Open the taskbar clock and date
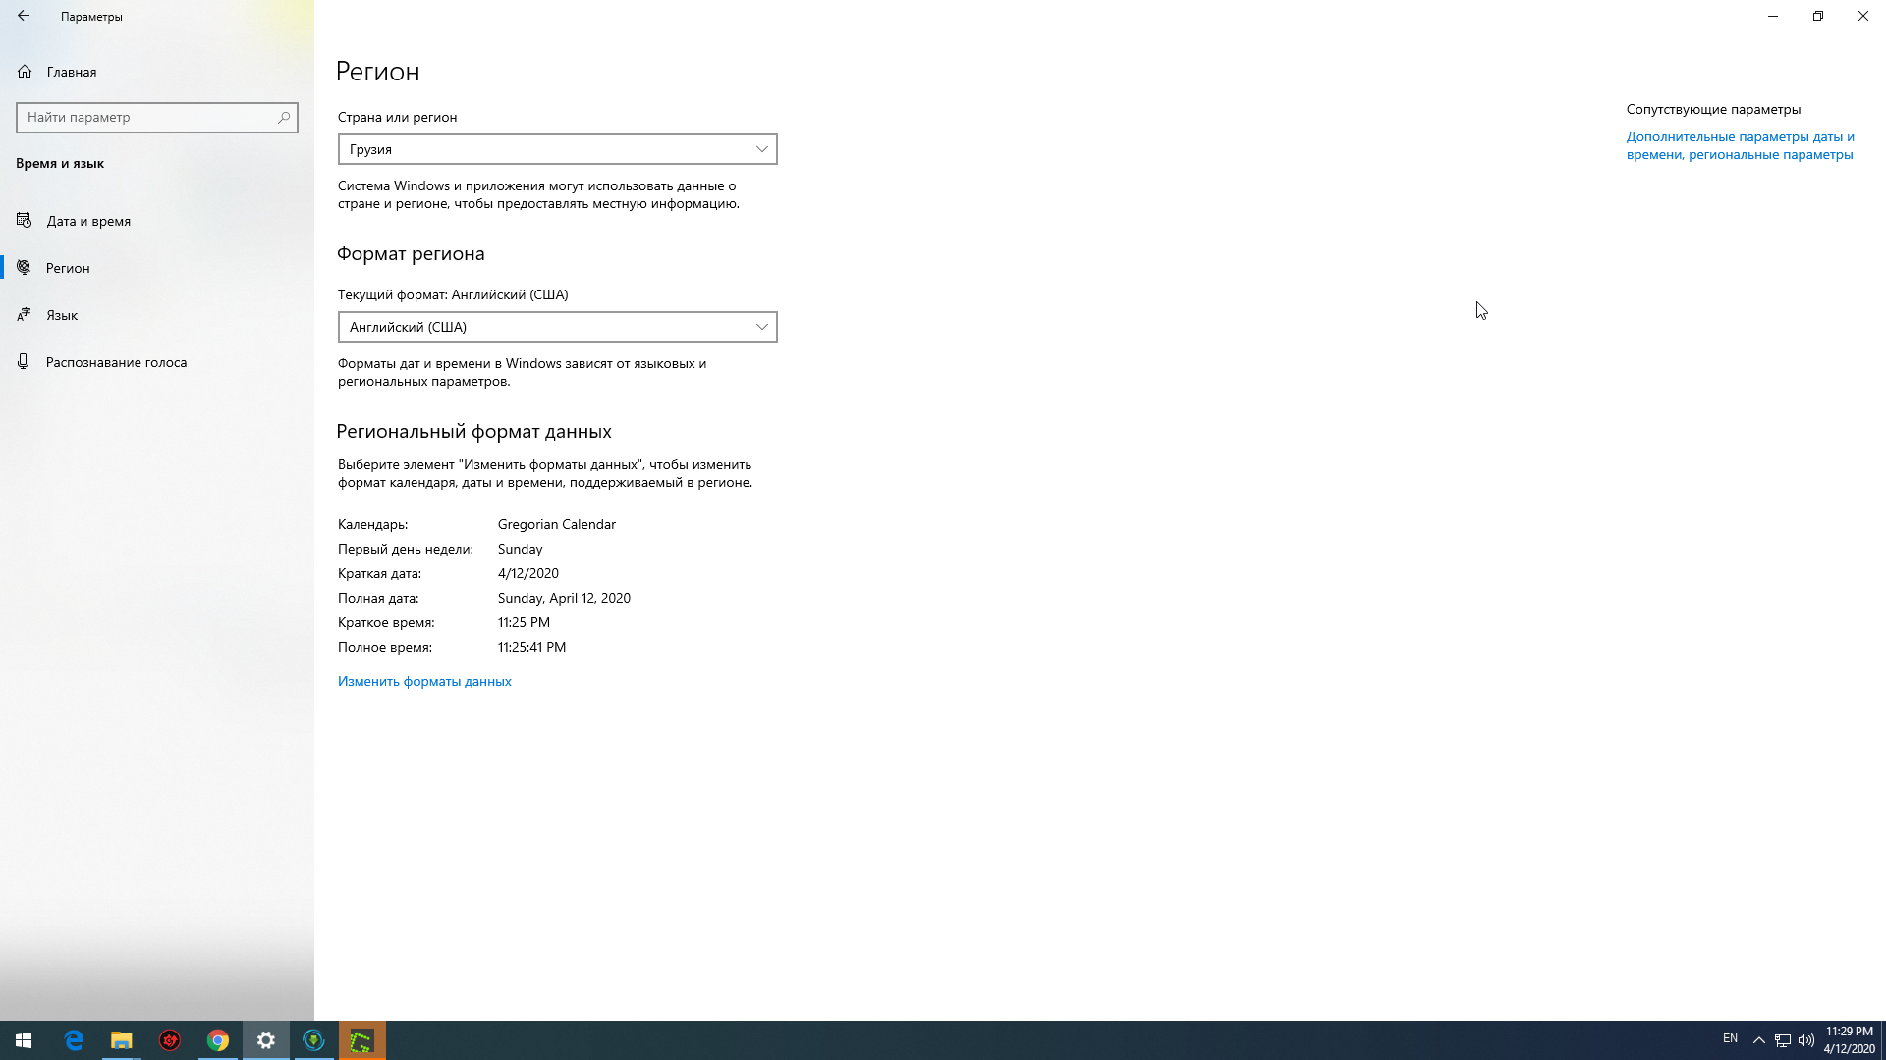The height and width of the screenshot is (1060, 1886). pyautogui.click(x=1849, y=1040)
